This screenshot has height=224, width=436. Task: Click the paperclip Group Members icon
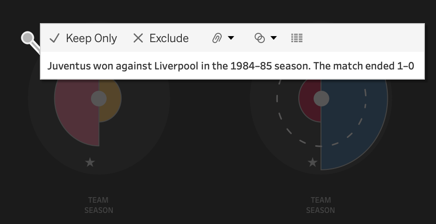217,38
